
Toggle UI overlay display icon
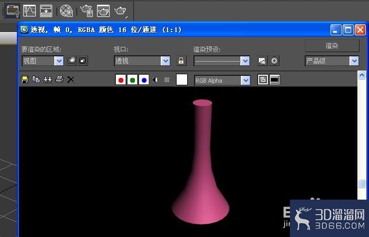click(263, 80)
